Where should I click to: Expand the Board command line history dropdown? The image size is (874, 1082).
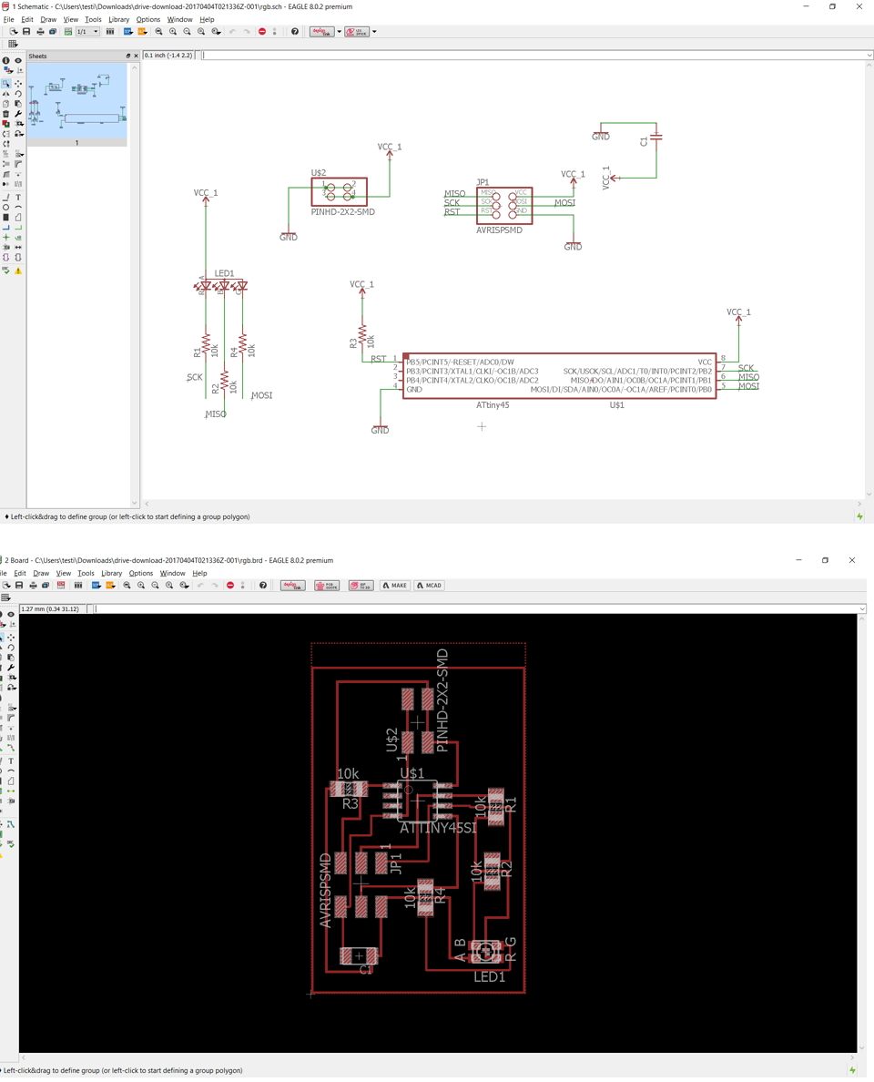(x=861, y=608)
